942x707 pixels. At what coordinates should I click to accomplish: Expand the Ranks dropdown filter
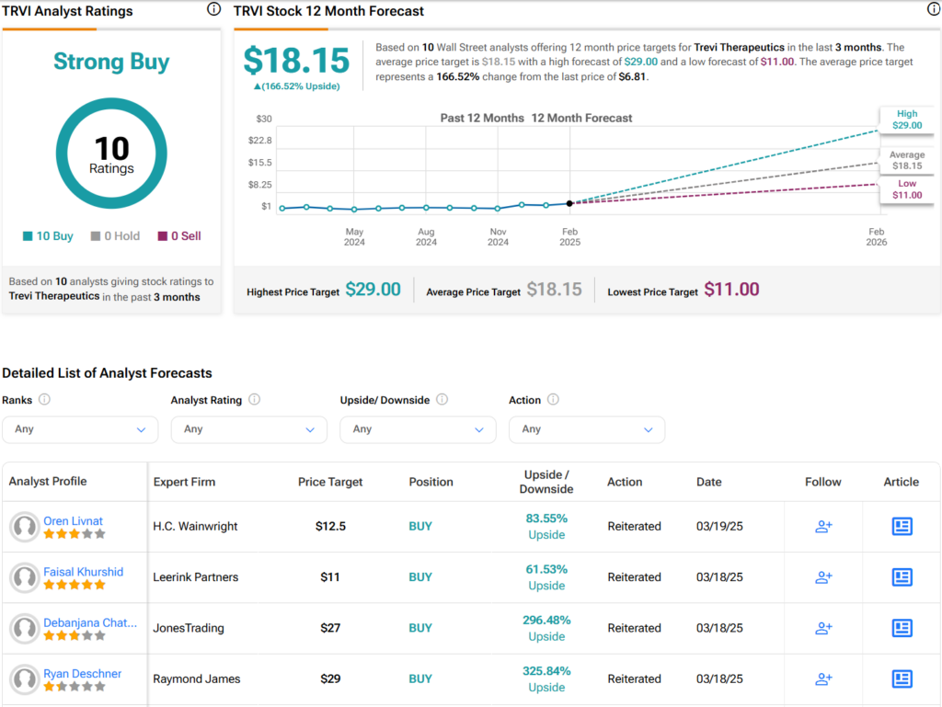[x=80, y=429]
